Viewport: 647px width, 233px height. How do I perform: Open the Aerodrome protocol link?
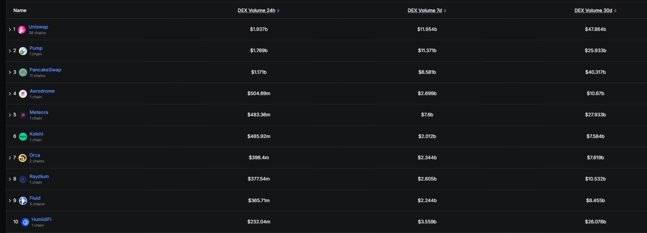coord(42,91)
